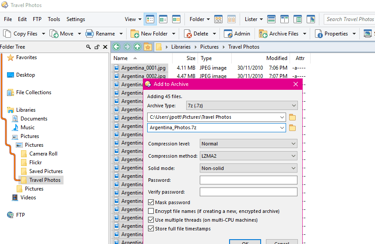The height and width of the screenshot is (244, 375).
Task: Close the Folder Tree panel
Action: pos(105,47)
